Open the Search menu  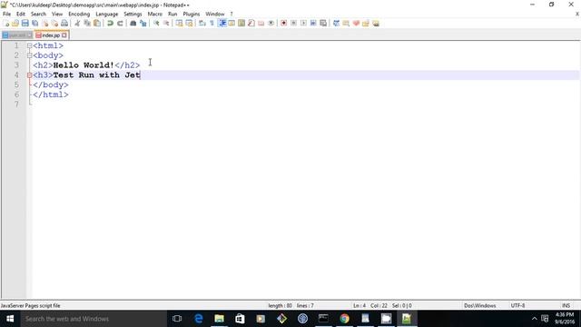coord(38,14)
